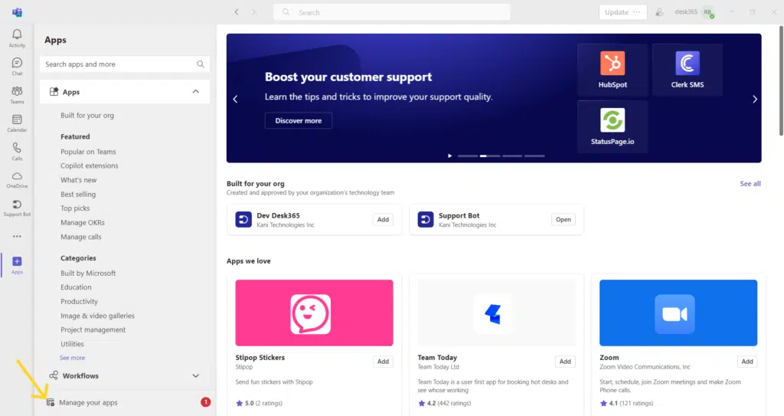Add the Dev Desk365 app
This screenshot has height=416, width=784.
[x=384, y=220]
